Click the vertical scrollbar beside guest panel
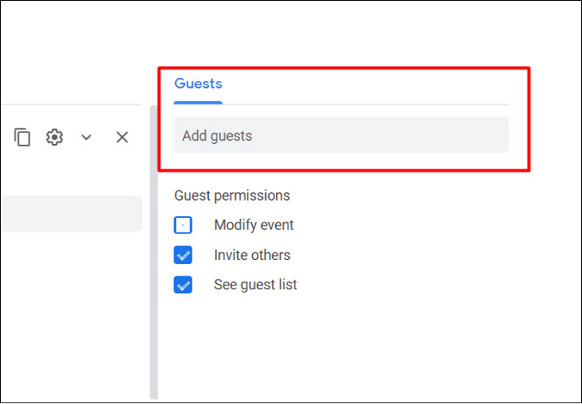The image size is (582, 404). [153, 254]
